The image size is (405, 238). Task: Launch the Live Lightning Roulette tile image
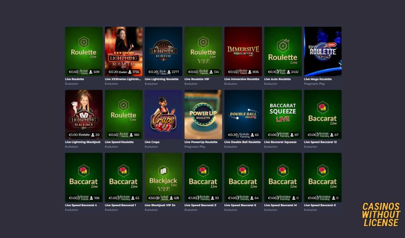[163, 51]
